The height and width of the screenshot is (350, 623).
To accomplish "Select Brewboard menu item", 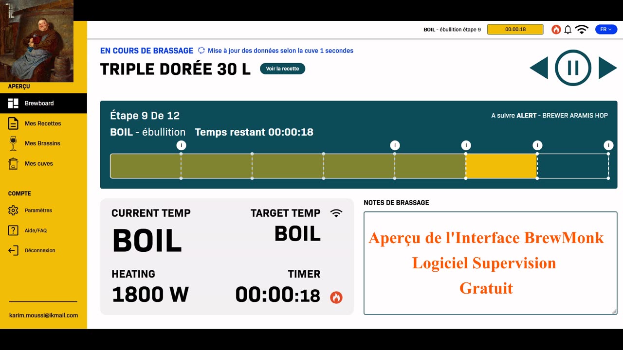I will (x=43, y=103).
